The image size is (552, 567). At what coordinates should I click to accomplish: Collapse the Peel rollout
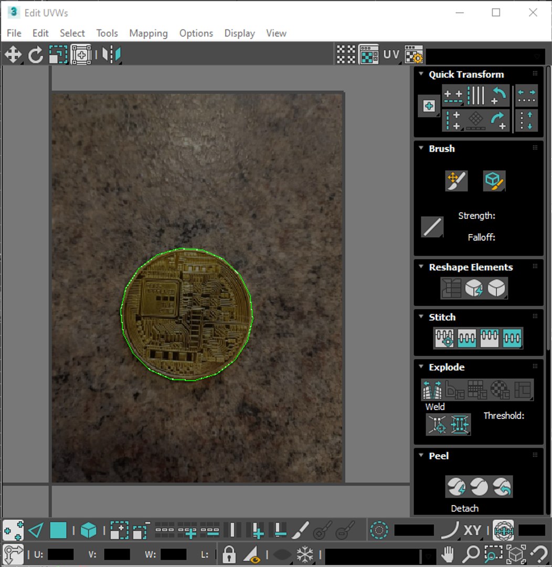pyautogui.click(x=421, y=455)
